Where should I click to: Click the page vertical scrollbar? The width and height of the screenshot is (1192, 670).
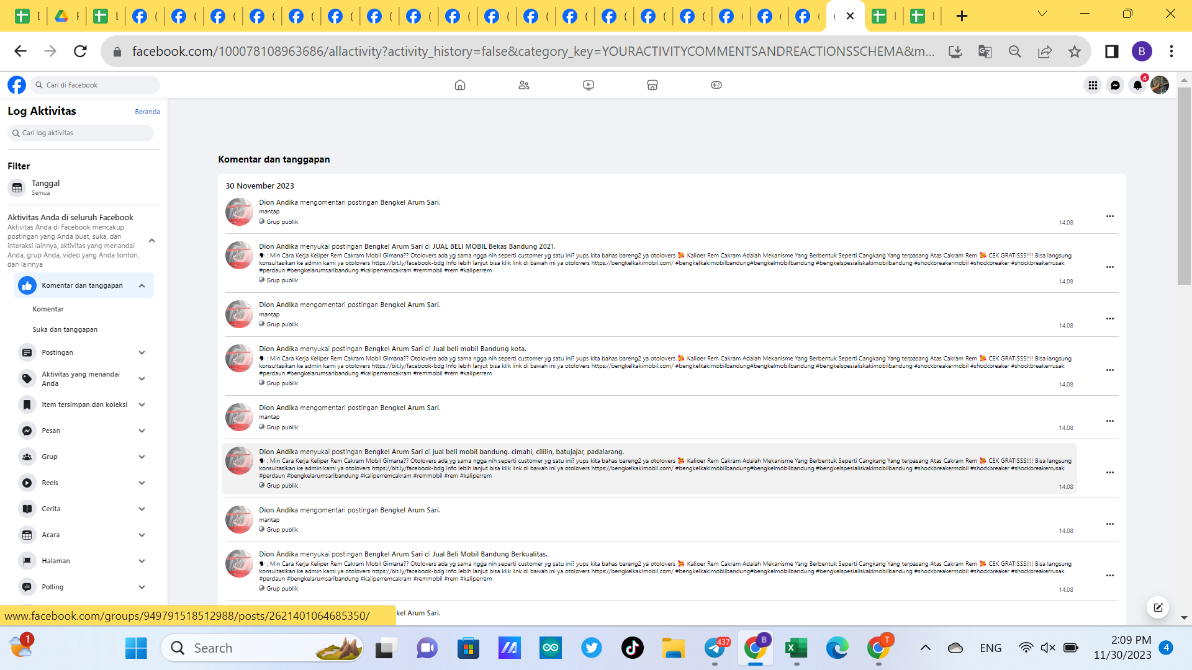point(1184,186)
